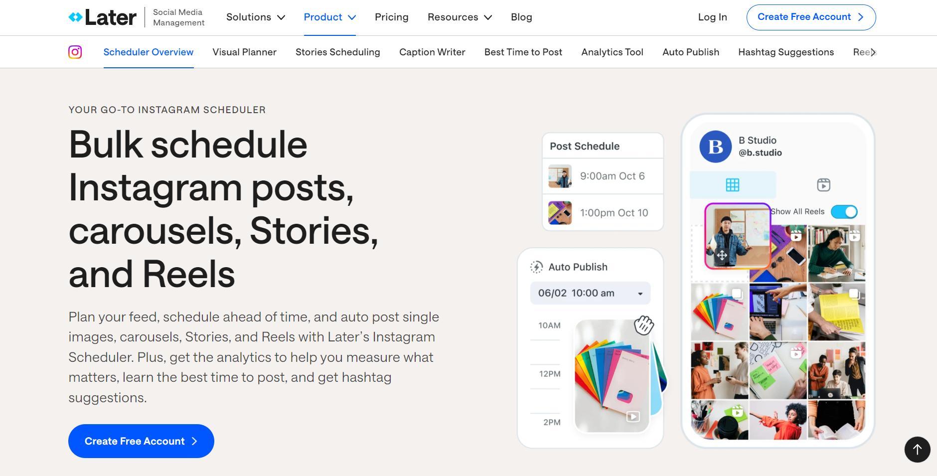Open the Analytics Tool tab
Image resolution: width=937 pixels, height=476 pixels.
coord(612,52)
